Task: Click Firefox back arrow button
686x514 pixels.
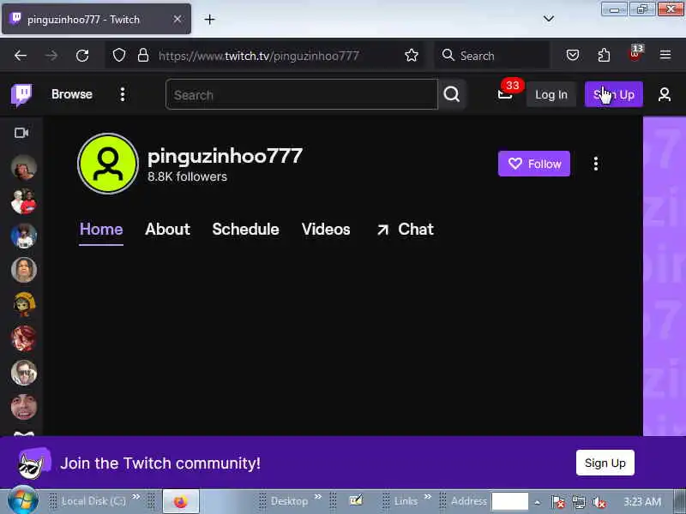Action: coord(21,56)
